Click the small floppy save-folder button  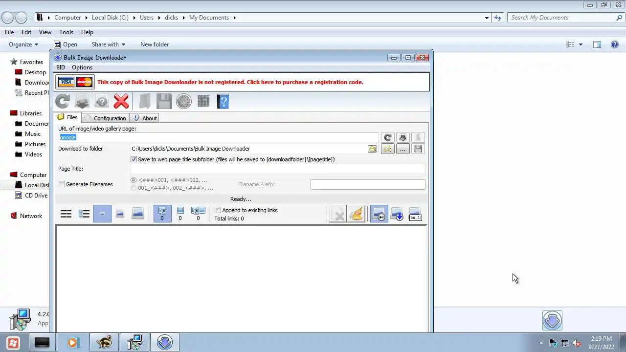click(x=418, y=149)
